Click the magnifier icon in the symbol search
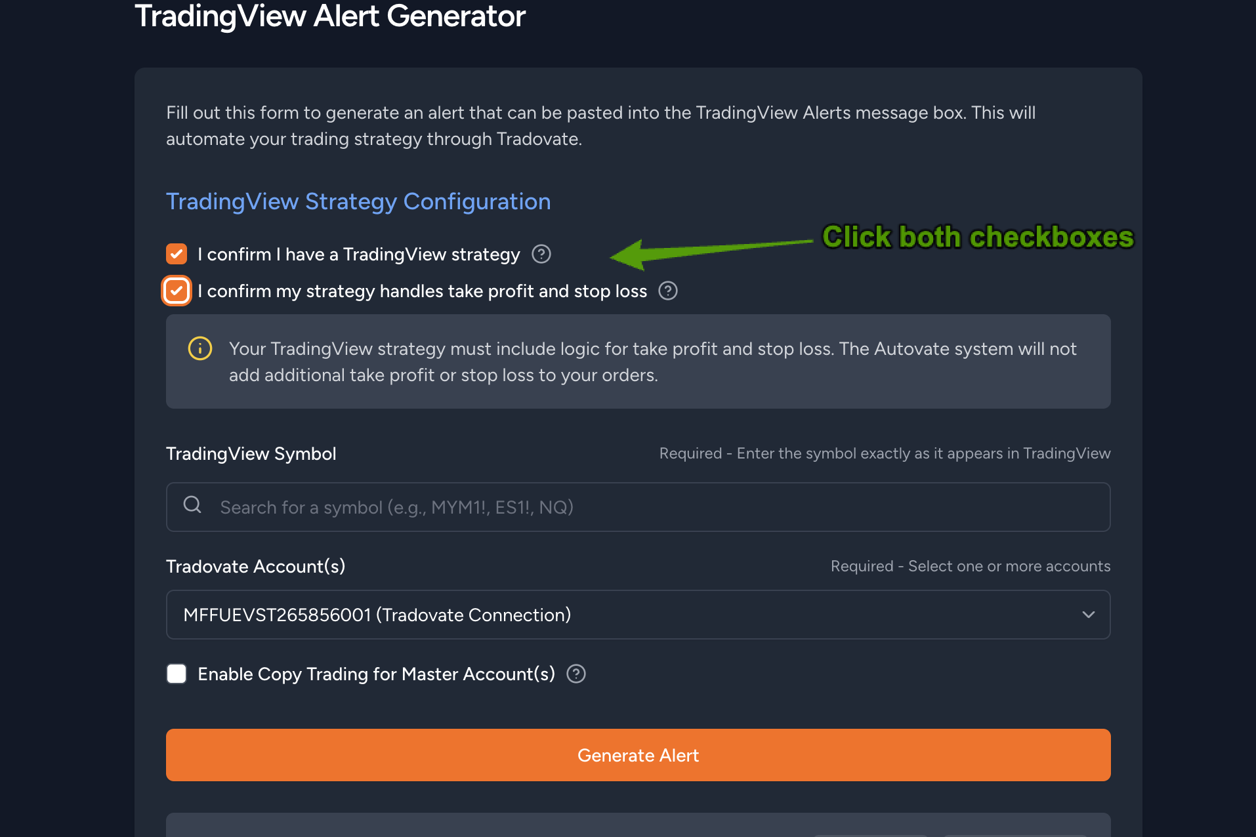This screenshot has height=837, width=1256. (192, 504)
